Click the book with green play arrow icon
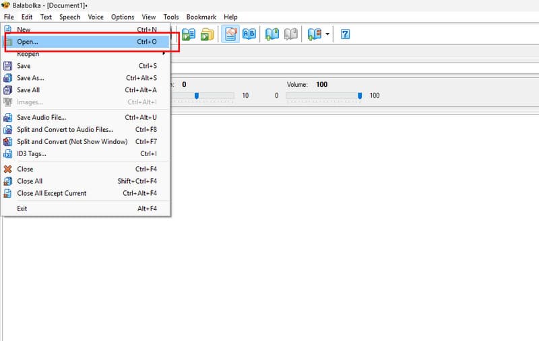The image size is (539, 341). tap(189, 34)
